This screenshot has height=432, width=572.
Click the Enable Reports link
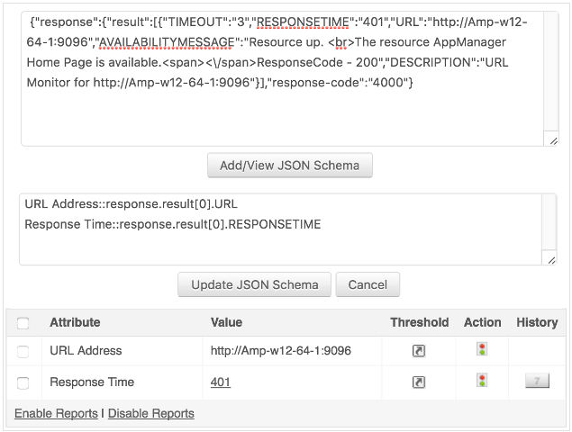coord(56,414)
